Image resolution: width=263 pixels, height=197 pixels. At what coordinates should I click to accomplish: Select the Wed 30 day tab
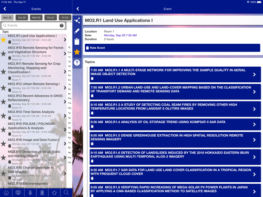36,18
